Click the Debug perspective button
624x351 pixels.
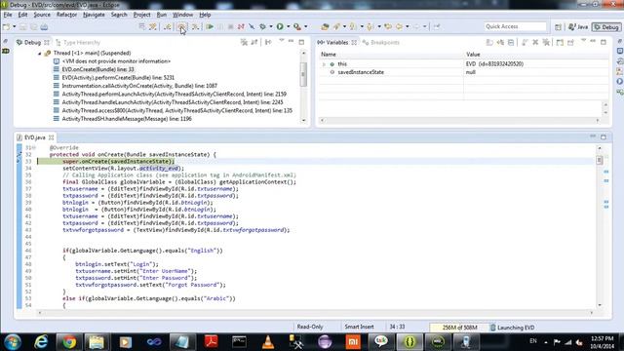tap(606, 27)
